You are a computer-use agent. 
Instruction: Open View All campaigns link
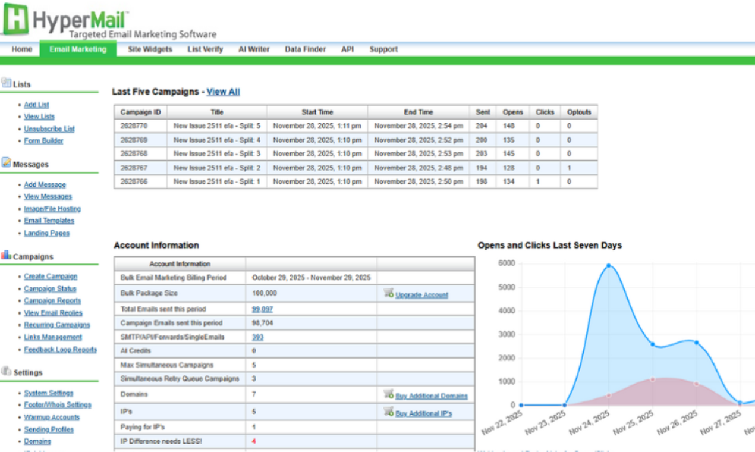223,92
